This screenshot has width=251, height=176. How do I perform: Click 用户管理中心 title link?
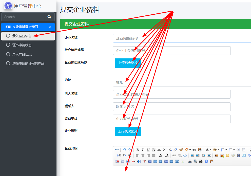click(x=28, y=6)
